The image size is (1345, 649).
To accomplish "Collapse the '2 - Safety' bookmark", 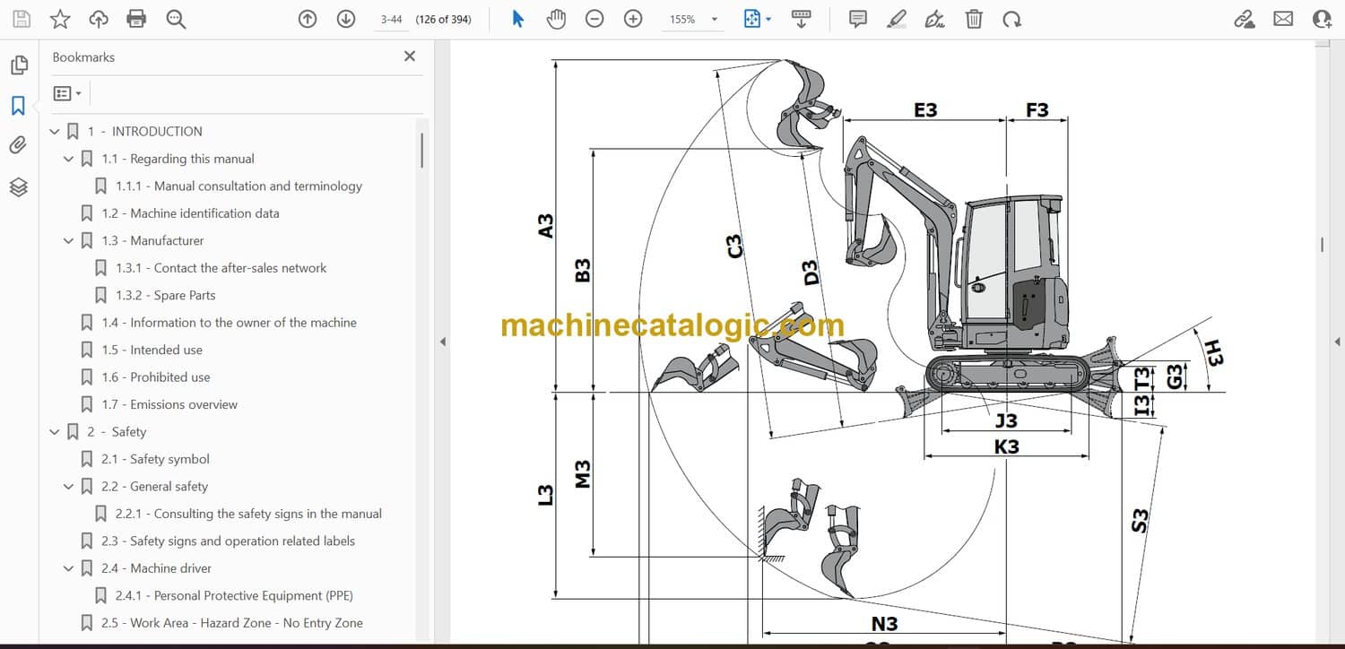I will pos(55,432).
